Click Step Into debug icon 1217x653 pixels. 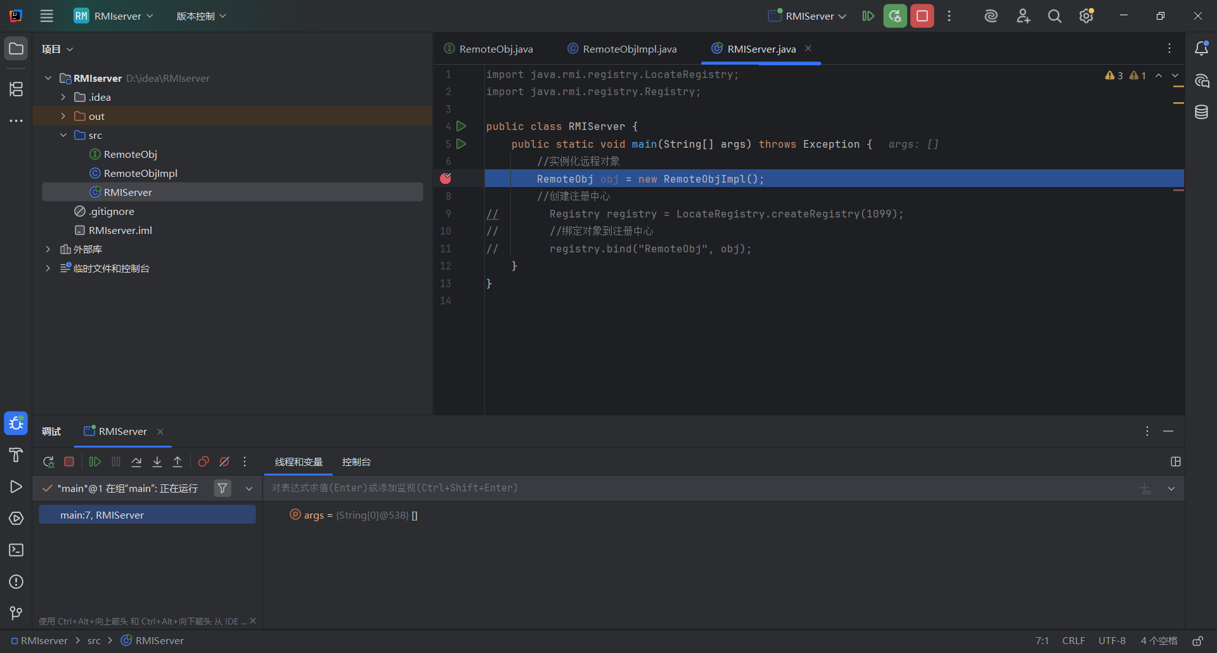pos(157,462)
